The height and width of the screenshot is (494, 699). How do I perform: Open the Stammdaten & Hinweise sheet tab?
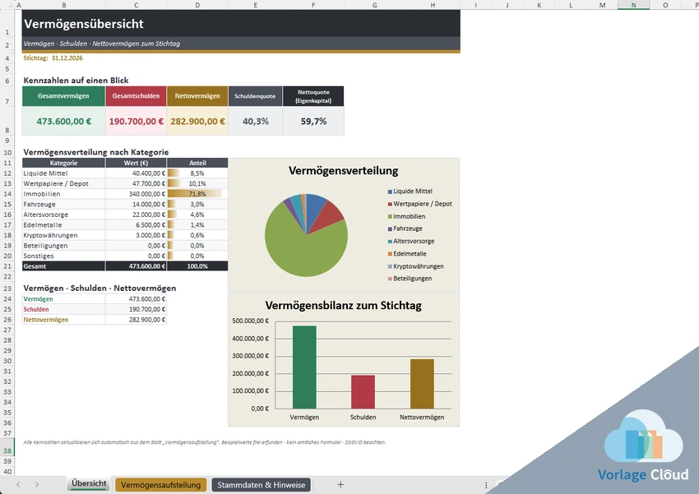(262, 485)
